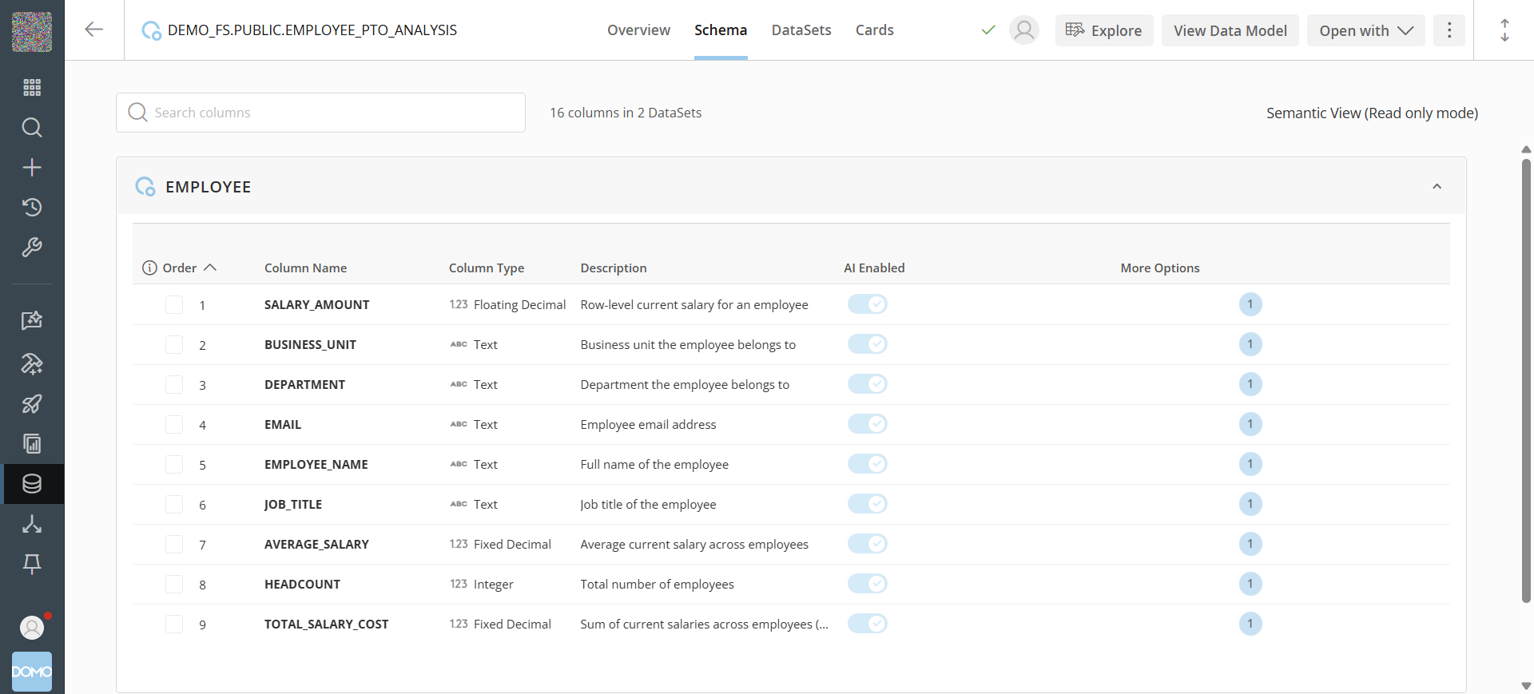Open the wrench tools icon in sidebar
Viewport: 1534px width, 694px height.
click(x=32, y=247)
